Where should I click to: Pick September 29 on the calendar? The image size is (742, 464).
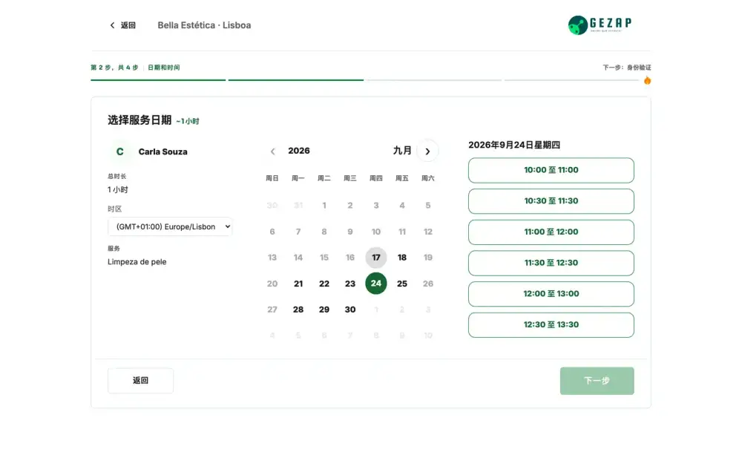pyautogui.click(x=324, y=310)
